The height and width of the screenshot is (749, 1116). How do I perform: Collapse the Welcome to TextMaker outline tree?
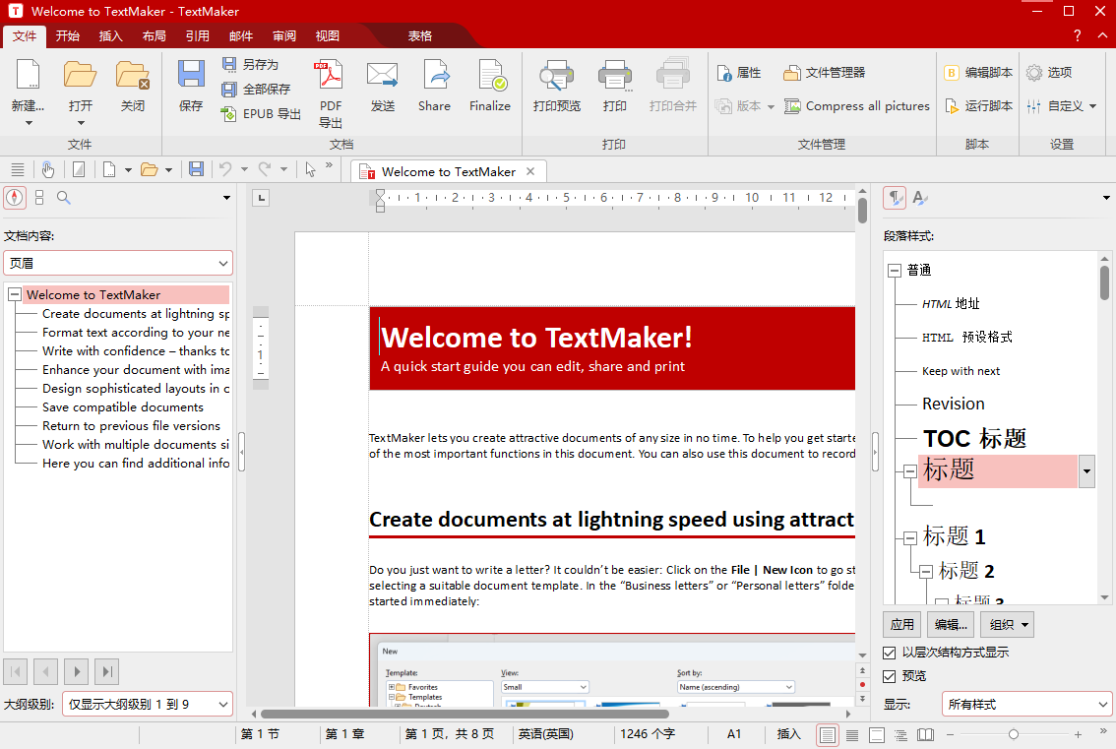tap(13, 294)
